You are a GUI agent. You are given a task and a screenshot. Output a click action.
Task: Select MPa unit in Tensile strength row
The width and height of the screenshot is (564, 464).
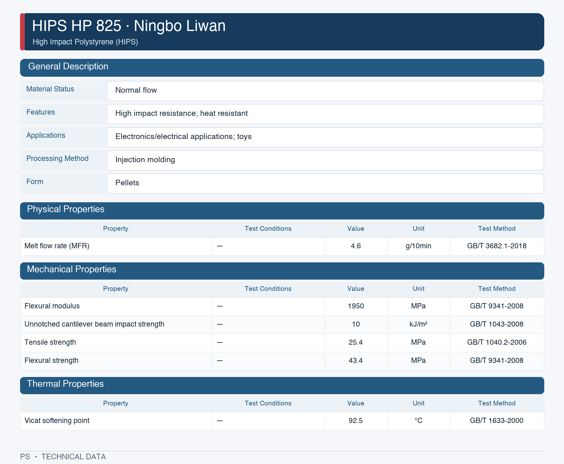pyautogui.click(x=419, y=343)
